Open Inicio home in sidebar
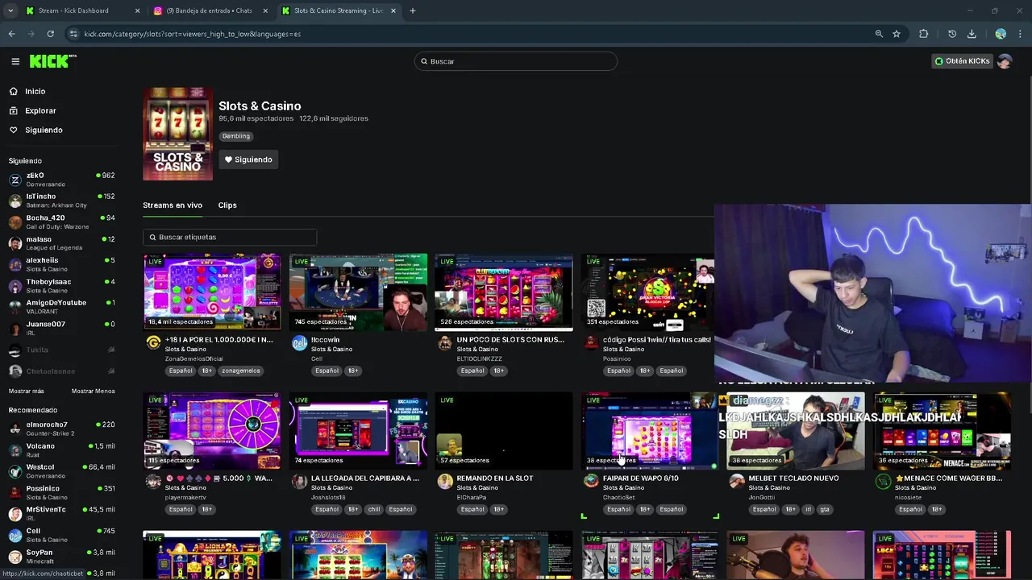The image size is (1032, 580). click(x=35, y=91)
